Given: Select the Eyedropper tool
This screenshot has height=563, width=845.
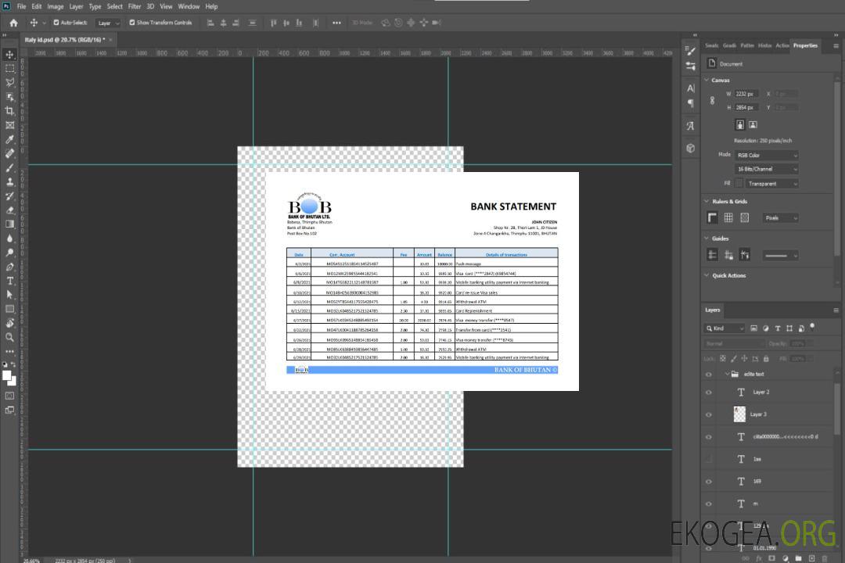Looking at the screenshot, I should coord(9,139).
